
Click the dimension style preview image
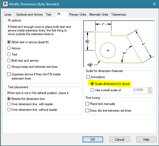[x=119, y=44]
